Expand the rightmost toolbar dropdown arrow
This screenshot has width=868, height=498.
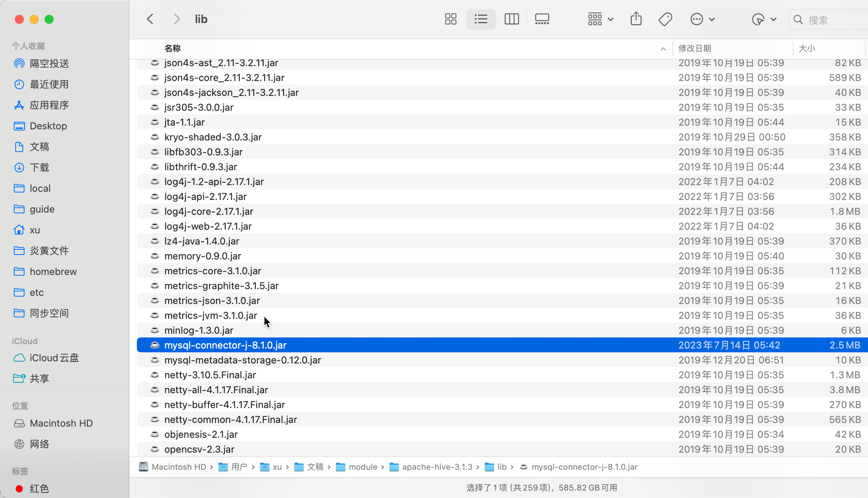pyautogui.click(x=774, y=19)
